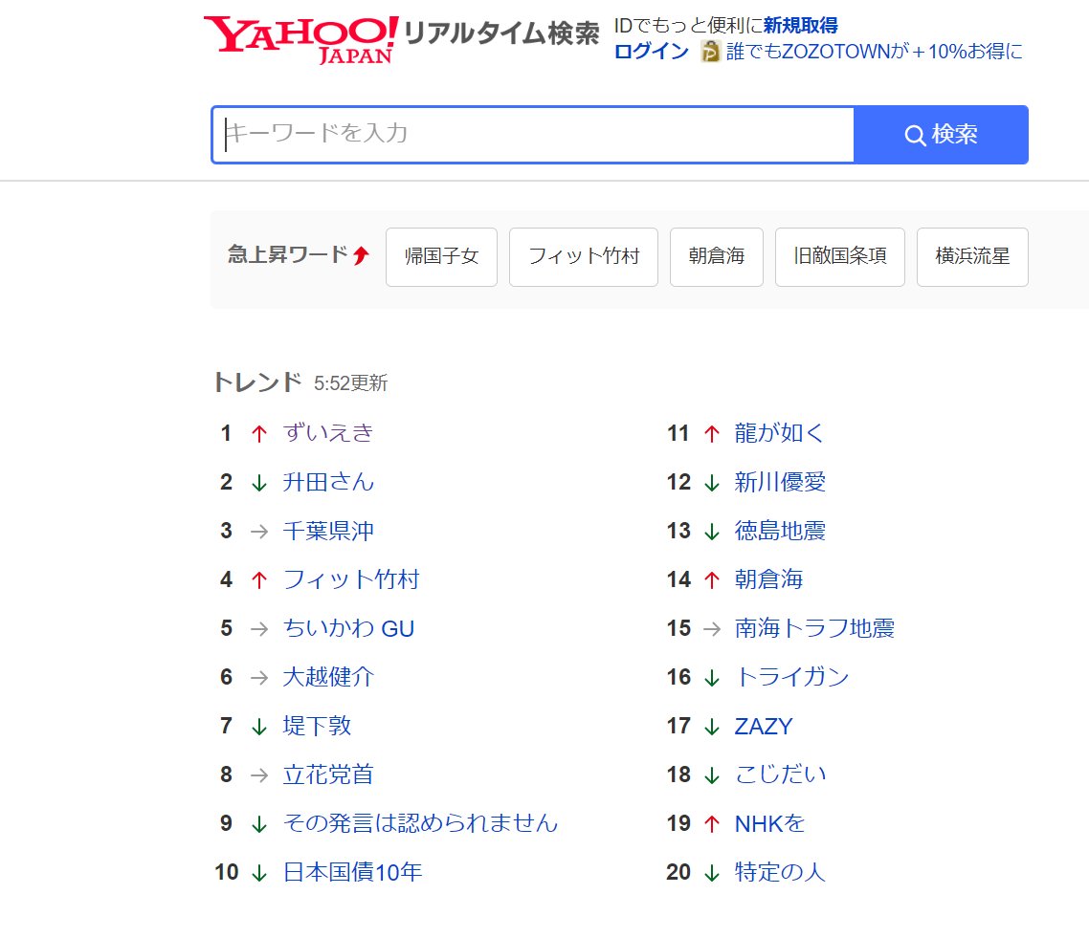Select the rising word 帰国子女
This screenshot has width=1089, height=938.
[x=442, y=256]
